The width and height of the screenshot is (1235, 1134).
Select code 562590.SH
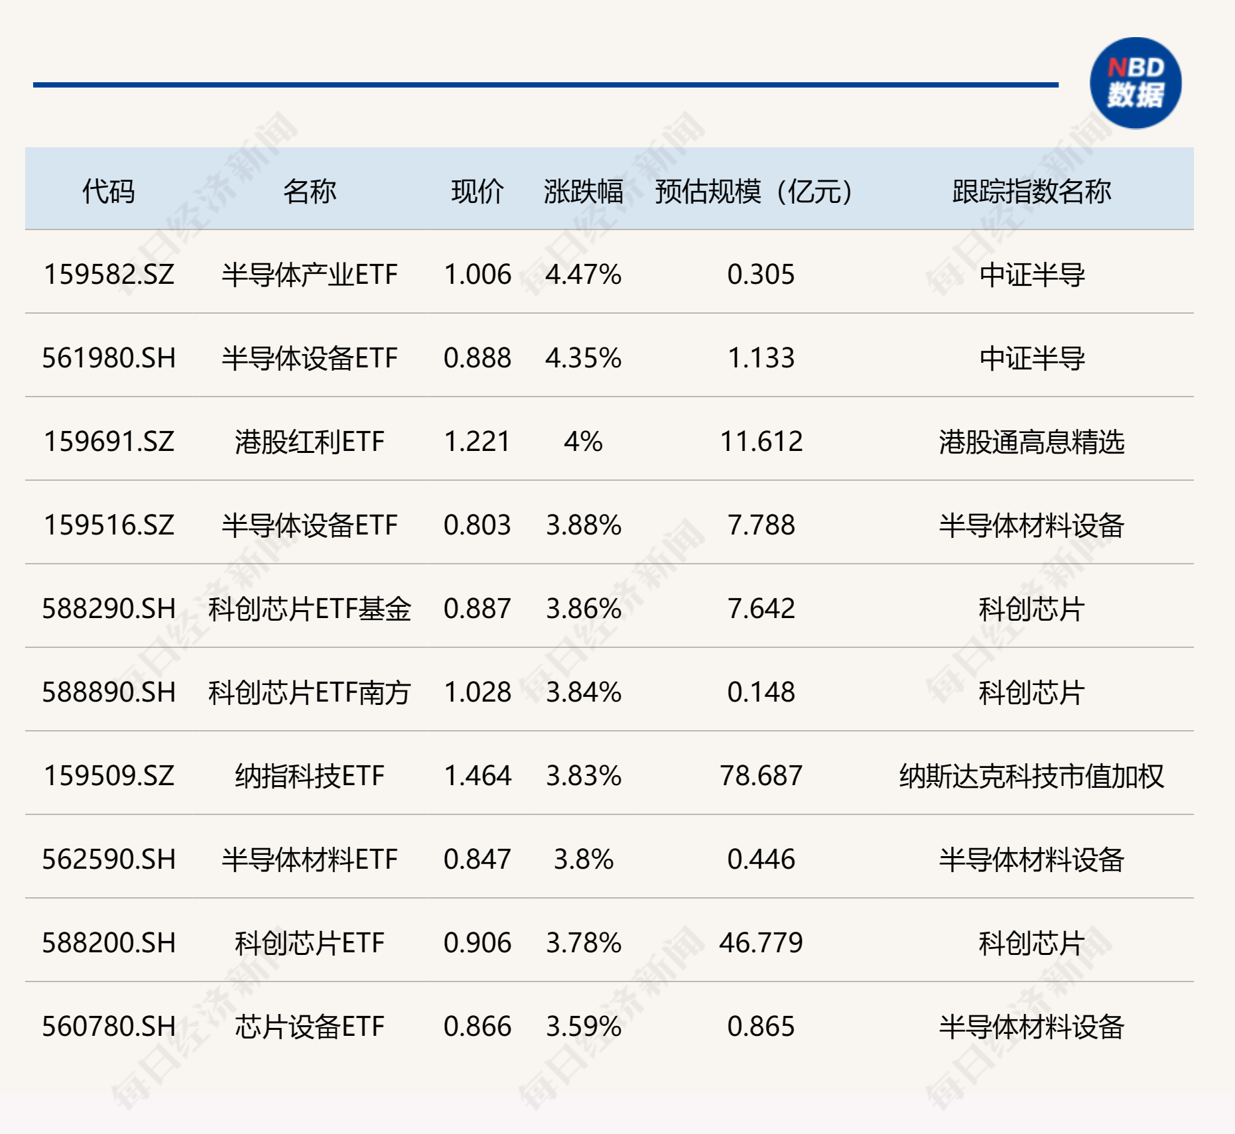coord(109,859)
